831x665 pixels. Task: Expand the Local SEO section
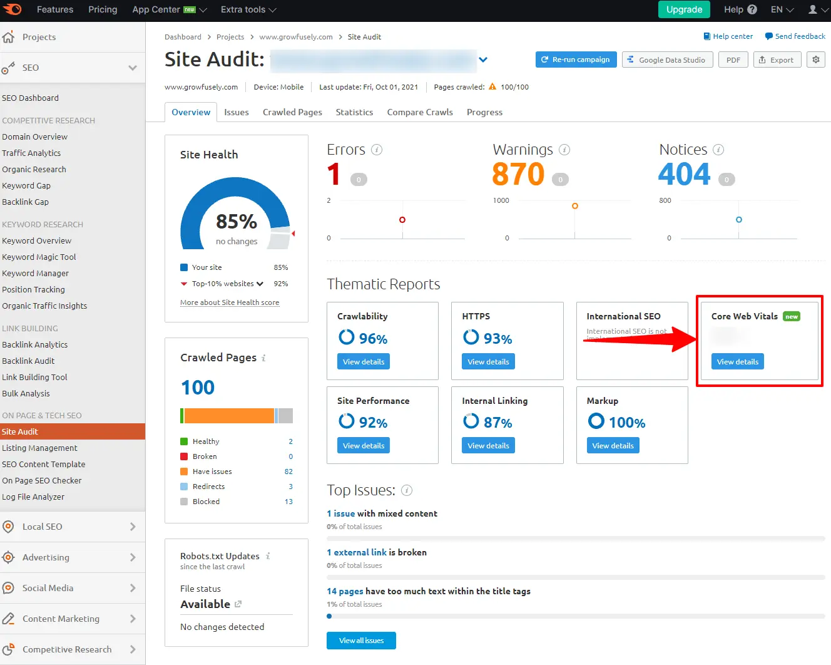coord(132,527)
